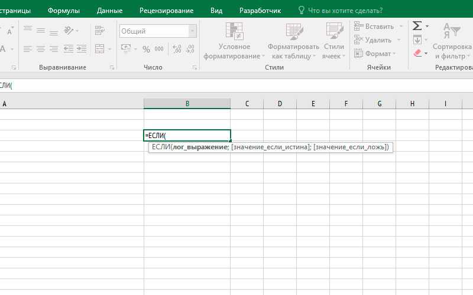This screenshot has width=473, height=295.
Task: Expand the Общий number format dropdown
Action: (x=193, y=31)
